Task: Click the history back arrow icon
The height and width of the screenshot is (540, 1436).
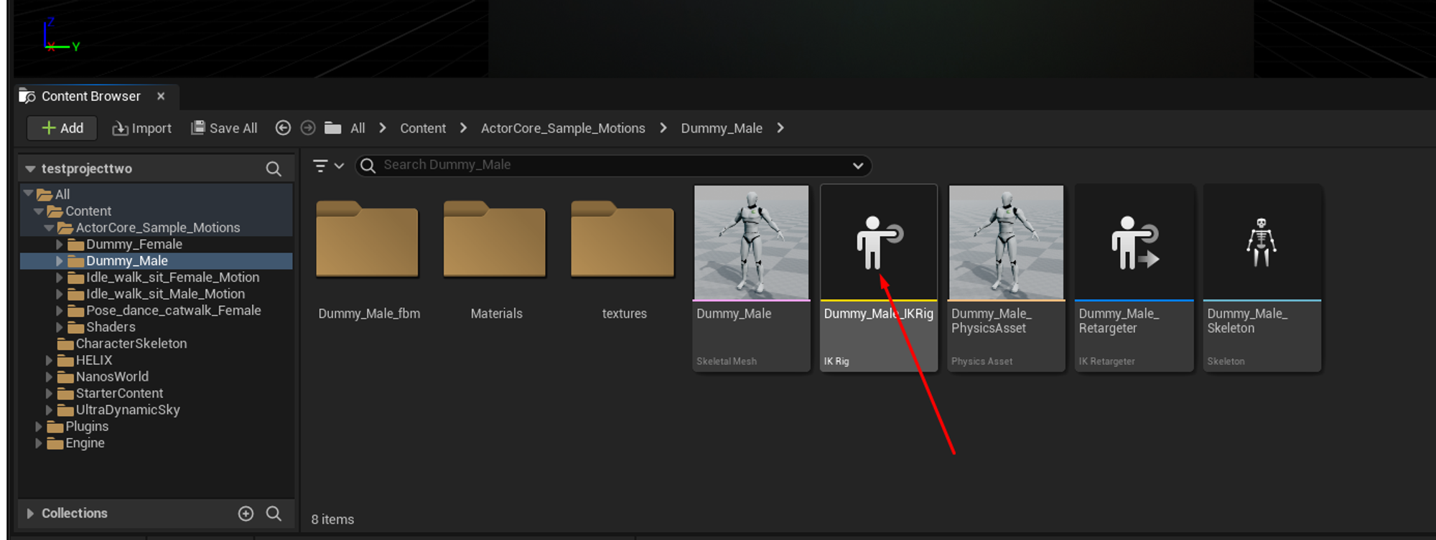Action: pos(283,128)
